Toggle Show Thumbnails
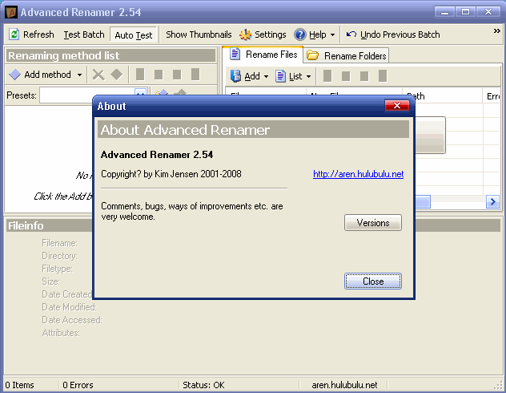Screen dimensions: 506x393 [x=199, y=34]
